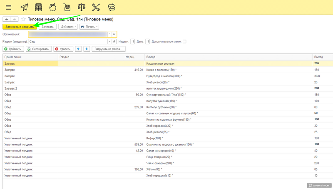Screen dimensions: 333x189
Task: Open the wrench and screwdriver settings icon
Action: click(x=96, y=8)
